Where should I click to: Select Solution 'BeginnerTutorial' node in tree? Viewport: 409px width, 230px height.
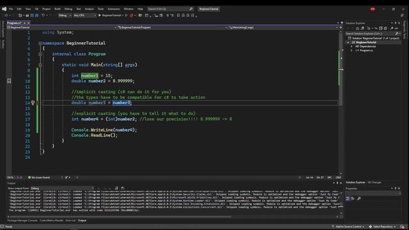[374, 38]
